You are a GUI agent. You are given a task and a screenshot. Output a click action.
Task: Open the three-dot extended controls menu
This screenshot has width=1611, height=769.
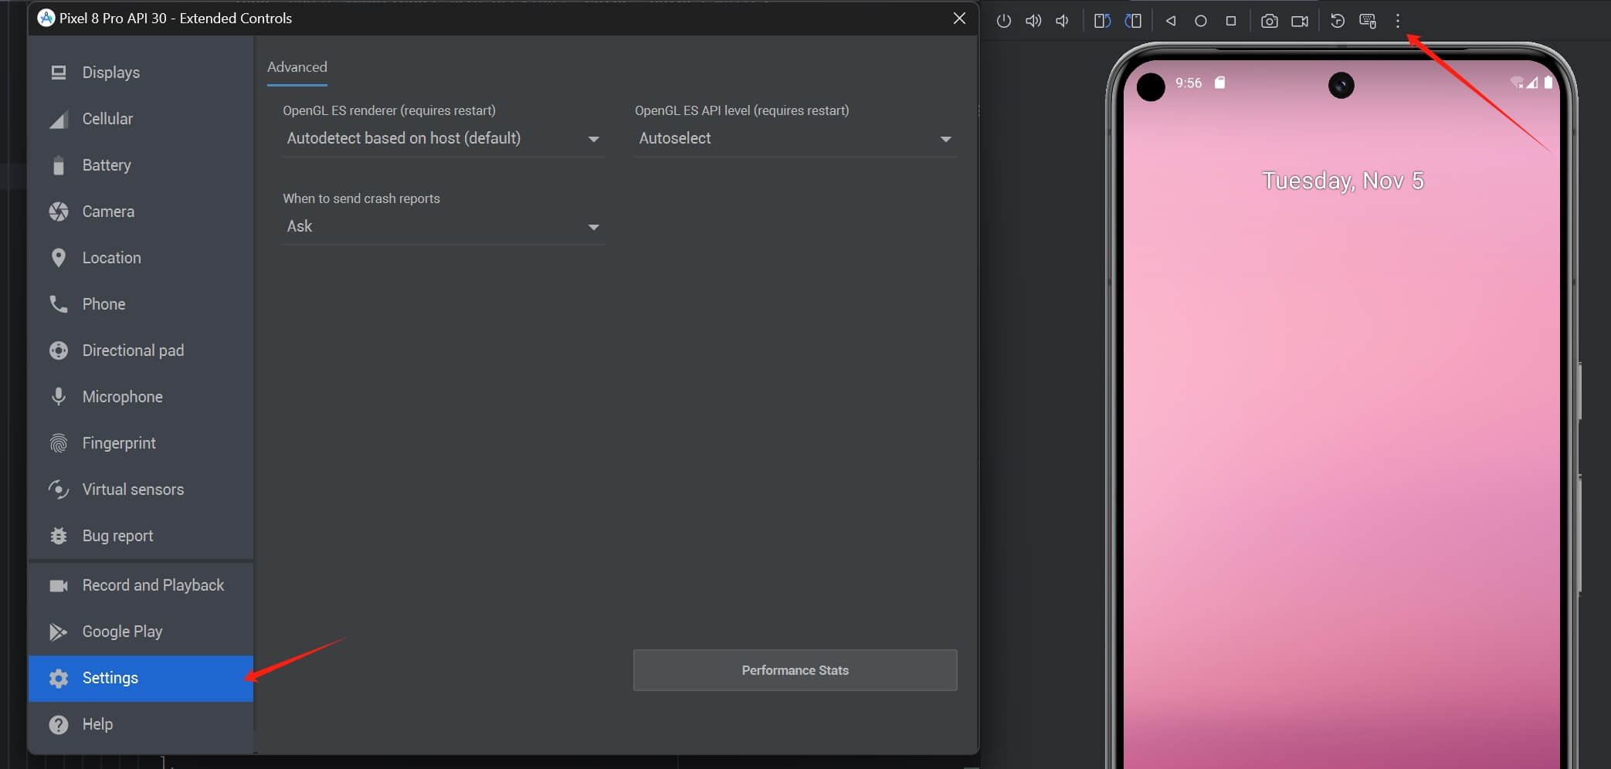(1397, 21)
